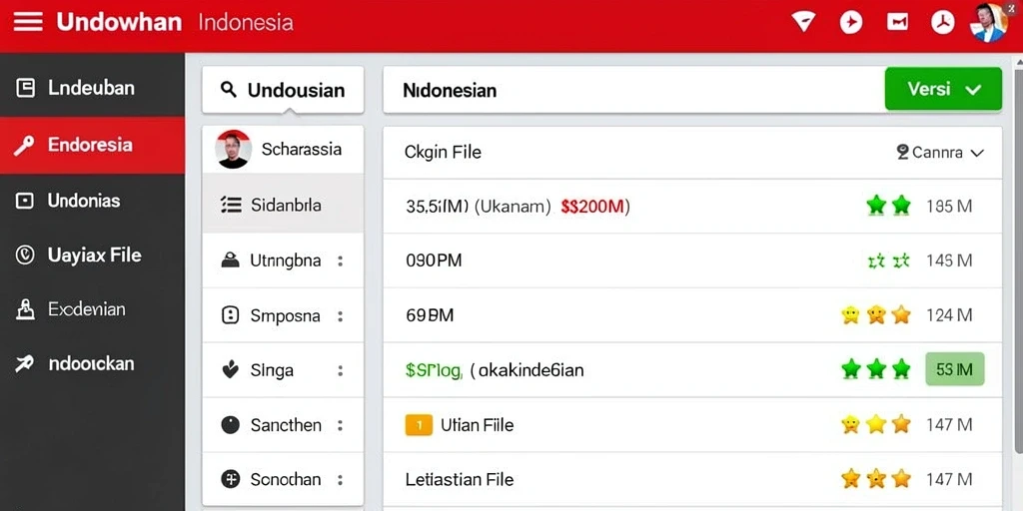The image size is (1023, 511).
Task: Click the heart icon beside Slnga
Action: pos(231,370)
